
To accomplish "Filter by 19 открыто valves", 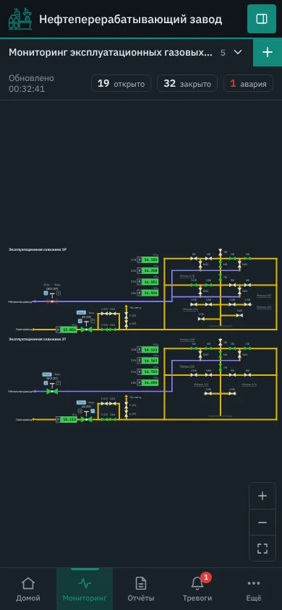I will click(121, 83).
